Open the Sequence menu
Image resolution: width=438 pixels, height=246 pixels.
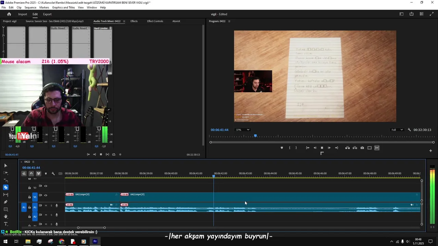[x=30, y=8]
